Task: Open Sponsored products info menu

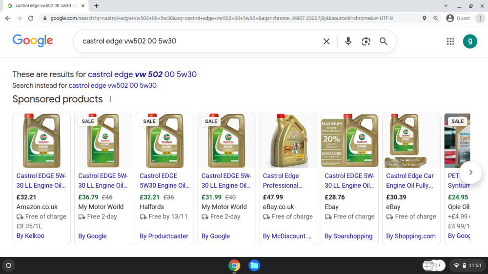Action: click(110, 99)
